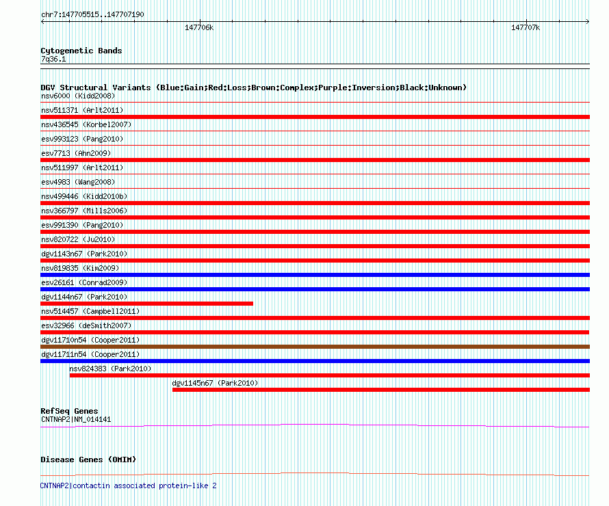Select variant label esv4983 (Wang2008)
Viewport: 609px width, 506px height.
78,182
